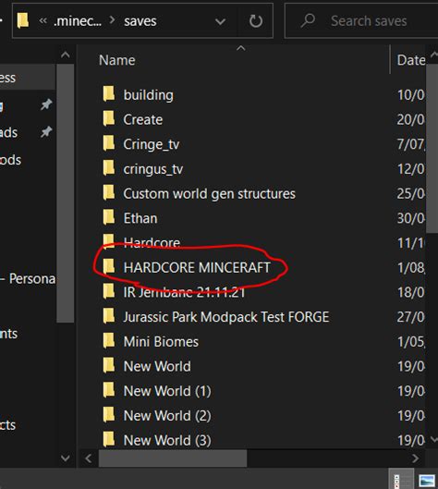The height and width of the screenshot is (489, 438).
Task: Click the navigation pane scroll-up arrow
Action: (66, 55)
